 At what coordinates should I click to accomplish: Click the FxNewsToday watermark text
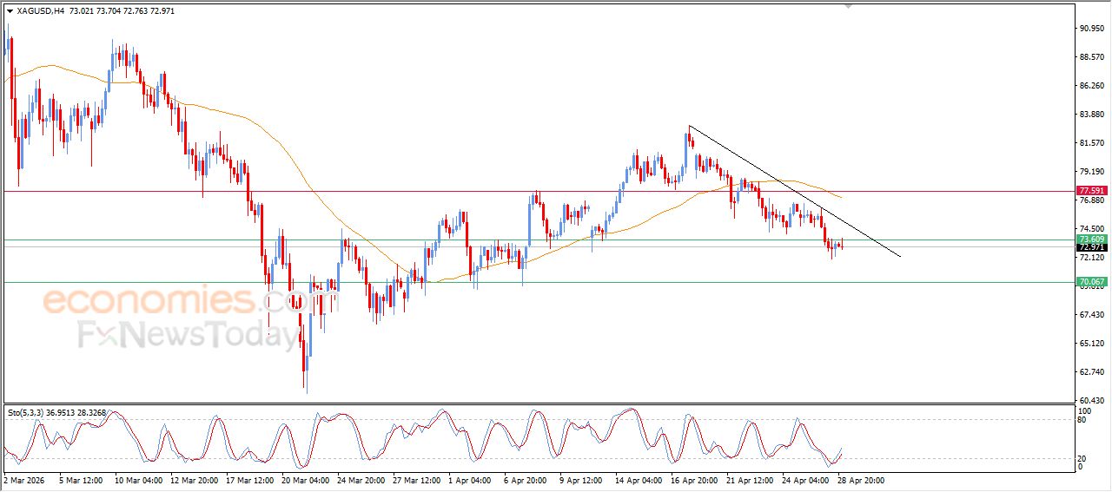pos(187,335)
